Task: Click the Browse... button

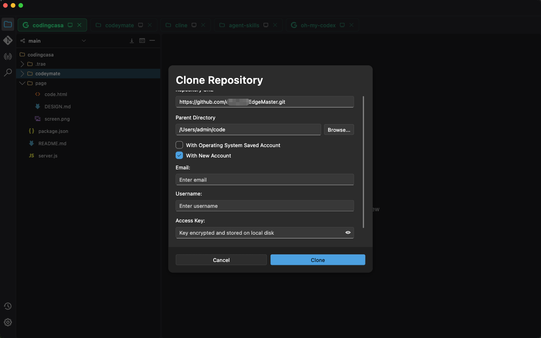Action: pyautogui.click(x=339, y=130)
